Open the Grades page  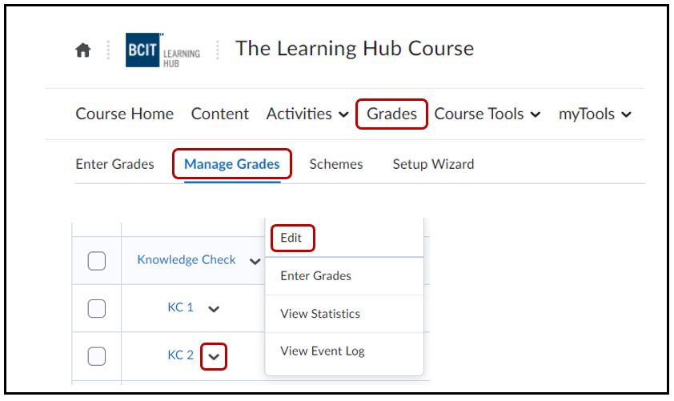coord(391,114)
